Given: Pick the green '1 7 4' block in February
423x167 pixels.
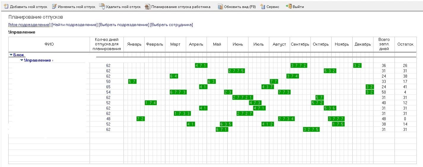Looking at the screenshot, I should pyautogui.click(x=151, y=103).
